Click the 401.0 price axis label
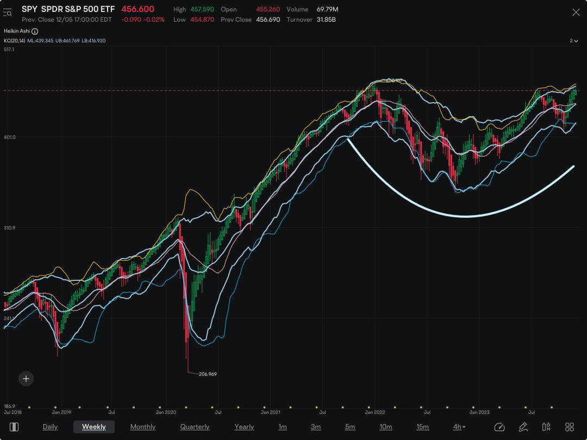Image resolution: width=587 pixels, height=440 pixels. click(x=9, y=137)
